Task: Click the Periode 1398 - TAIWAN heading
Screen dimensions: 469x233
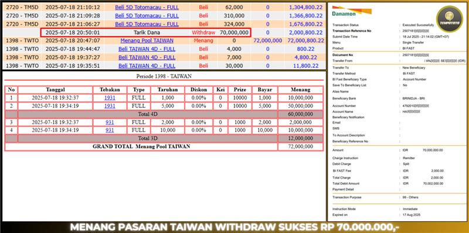Action: [164, 76]
